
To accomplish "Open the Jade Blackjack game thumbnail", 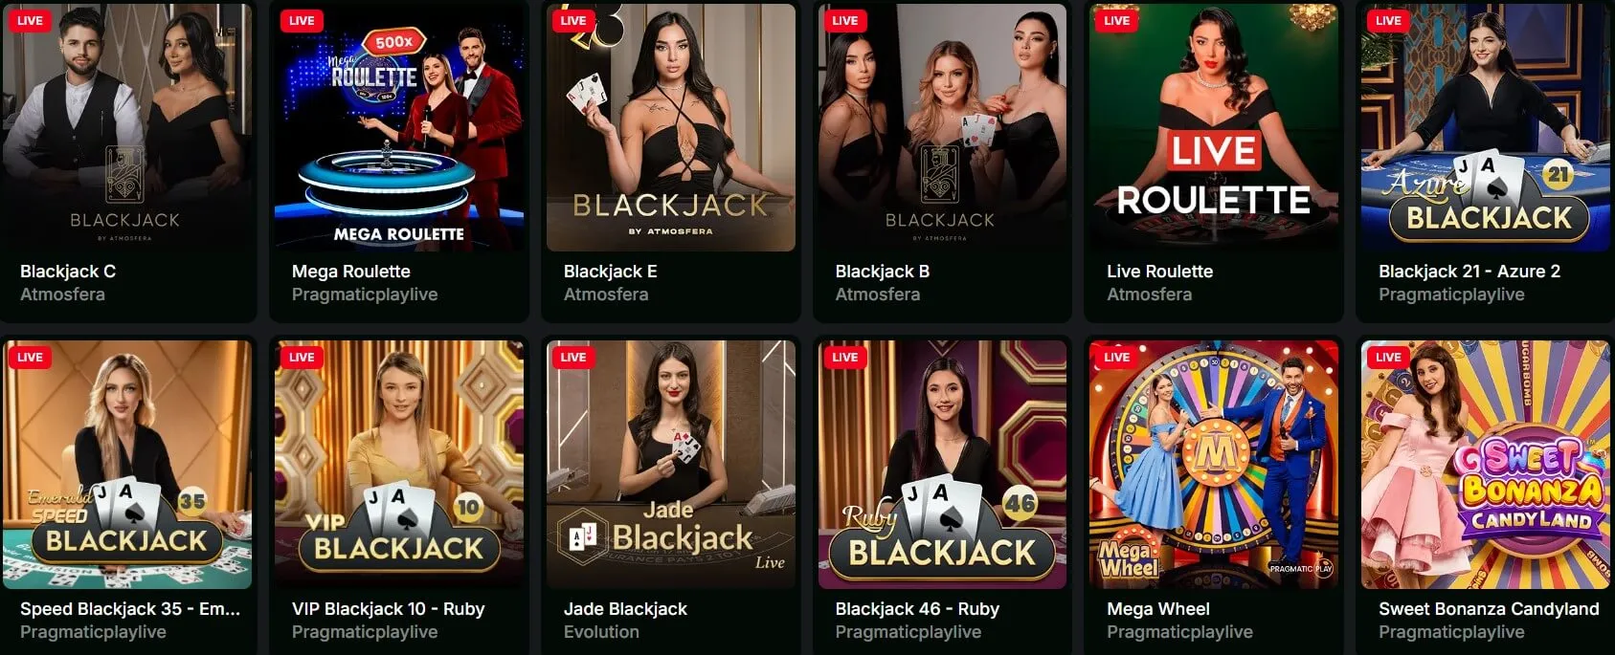I will pyautogui.click(x=671, y=465).
